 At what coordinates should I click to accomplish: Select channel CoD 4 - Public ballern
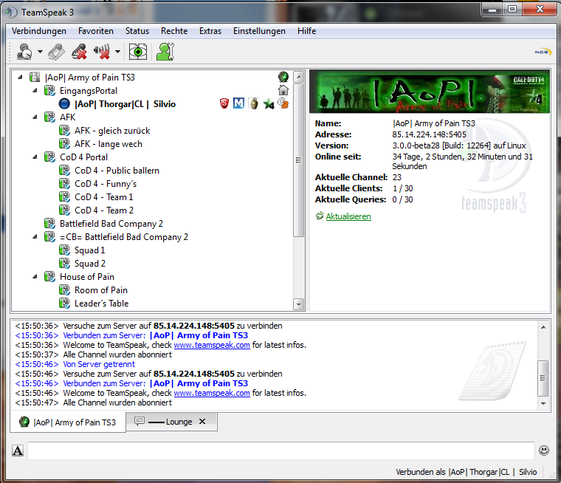pyautogui.click(x=117, y=171)
